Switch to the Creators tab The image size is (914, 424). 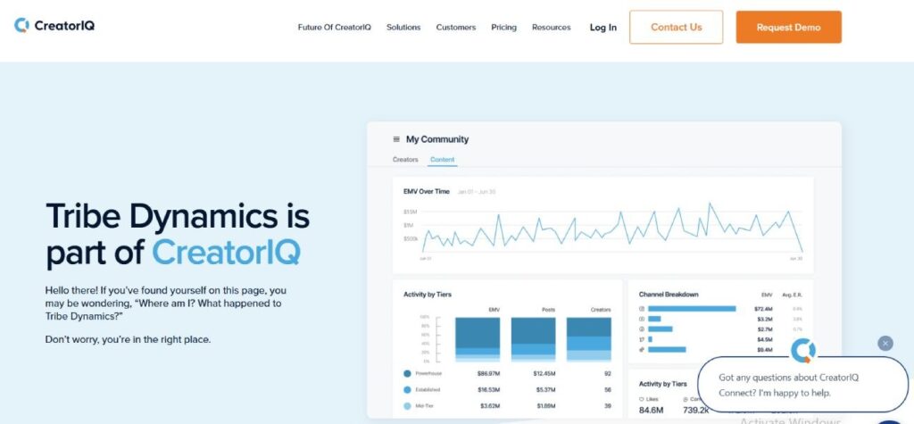pos(405,159)
